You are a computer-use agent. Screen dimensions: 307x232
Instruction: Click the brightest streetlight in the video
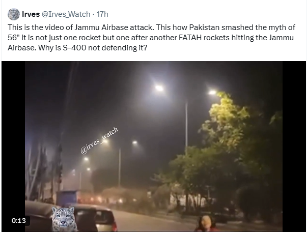point(159,88)
